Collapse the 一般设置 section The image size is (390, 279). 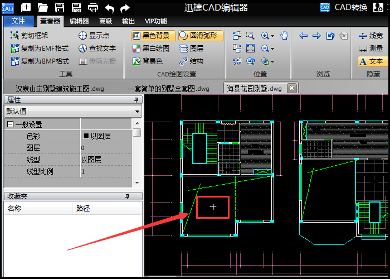pos(11,124)
